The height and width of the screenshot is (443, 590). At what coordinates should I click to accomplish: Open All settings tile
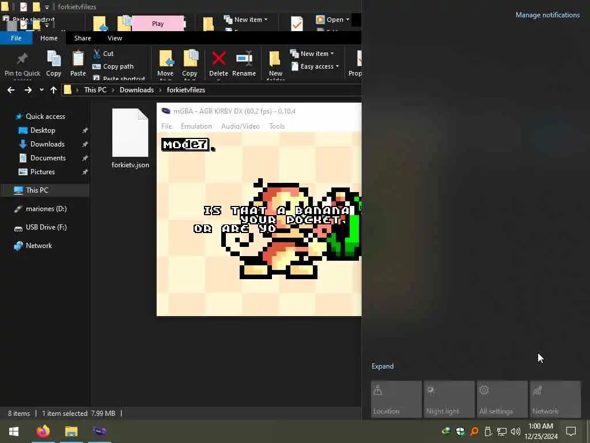502,399
